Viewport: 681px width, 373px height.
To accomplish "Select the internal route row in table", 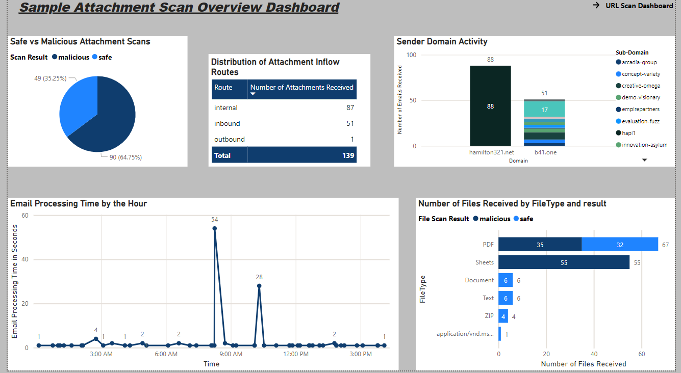I will pos(226,108).
